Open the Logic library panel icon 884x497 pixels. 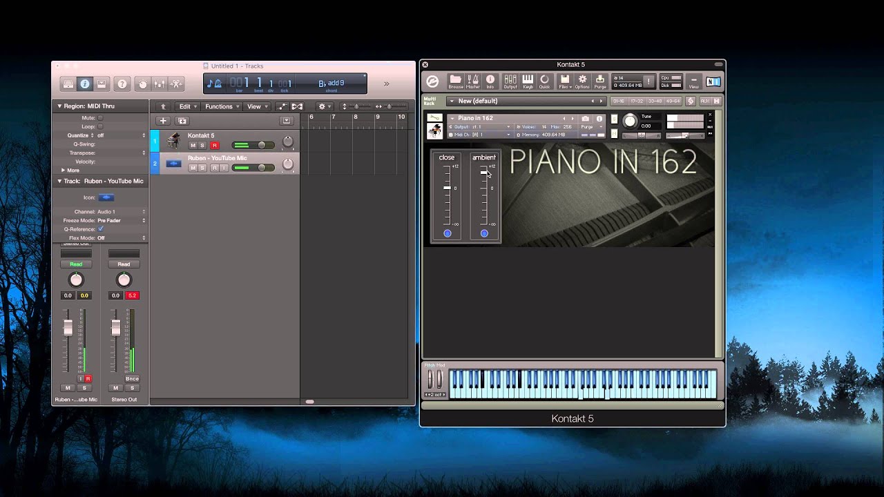(x=68, y=84)
